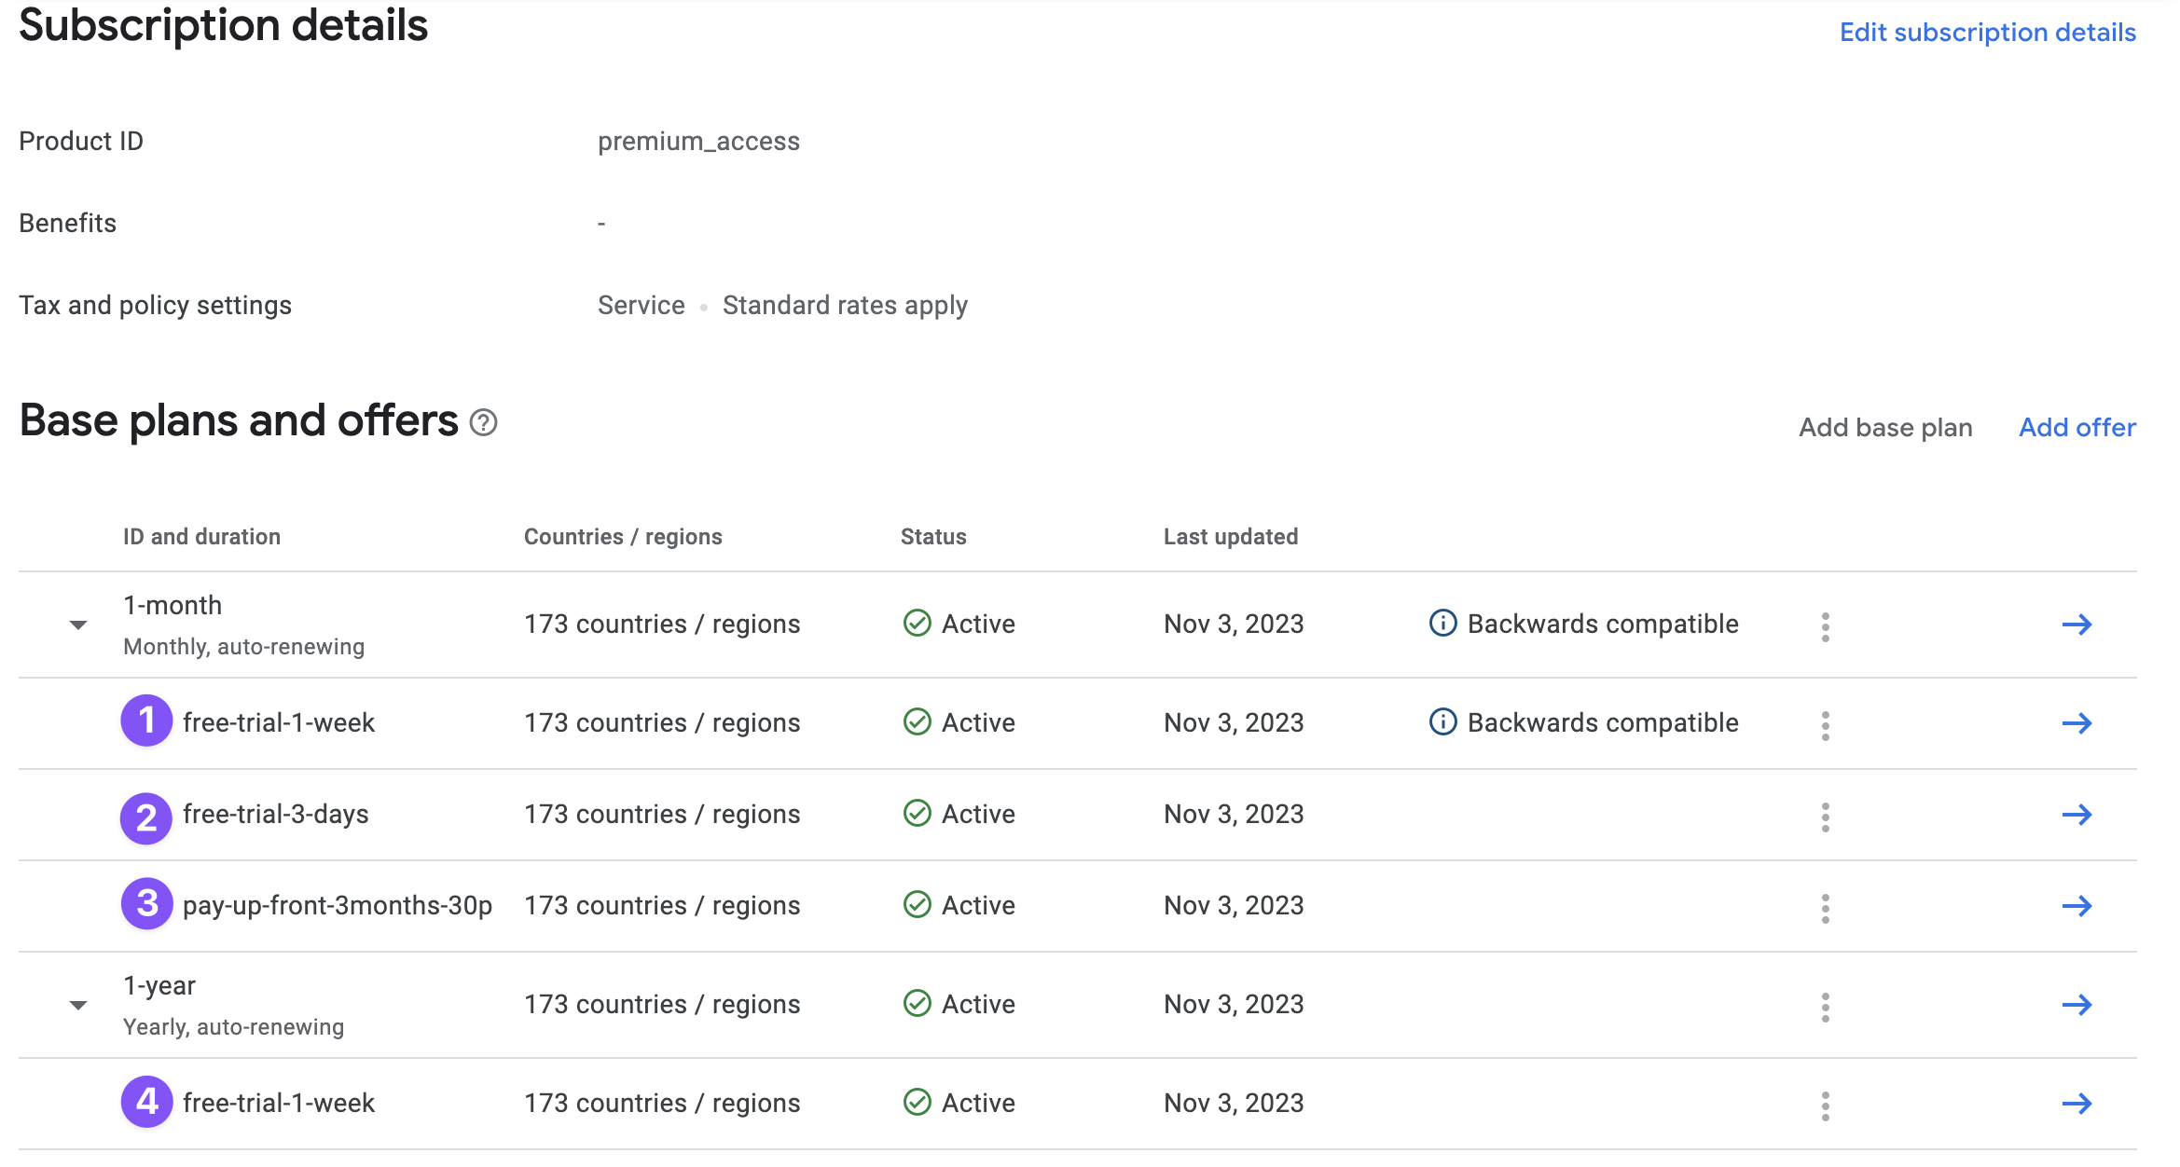Click Add offer link
2180x1167 pixels.
coord(2077,427)
